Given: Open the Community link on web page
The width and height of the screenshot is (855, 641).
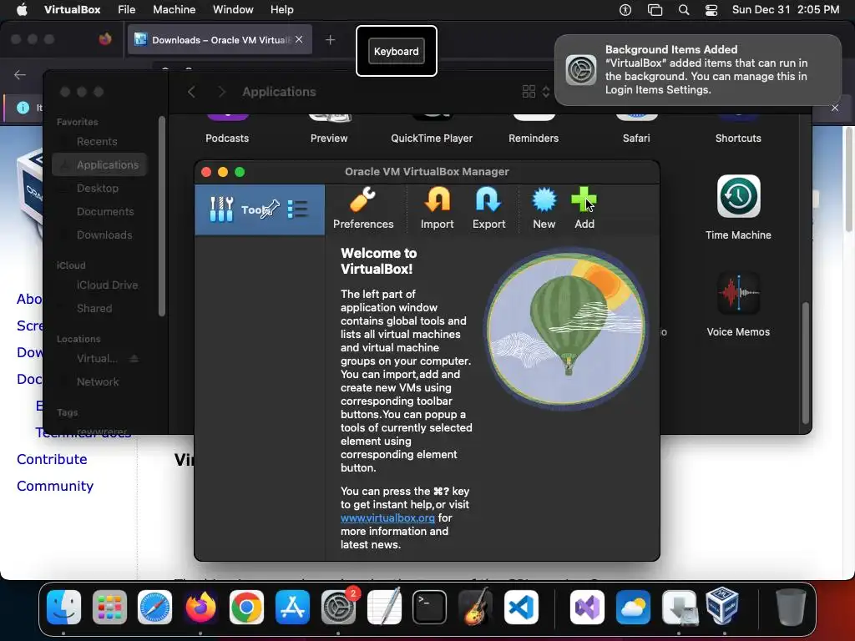Looking at the screenshot, I should pyautogui.click(x=55, y=486).
